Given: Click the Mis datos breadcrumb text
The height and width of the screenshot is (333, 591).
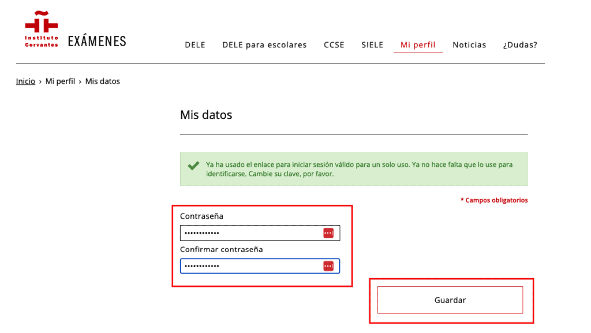Looking at the screenshot, I should (103, 81).
